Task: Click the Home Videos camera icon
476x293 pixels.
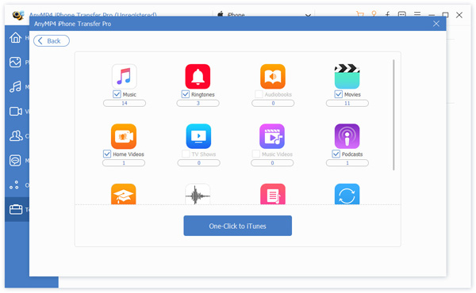Action: [124, 136]
